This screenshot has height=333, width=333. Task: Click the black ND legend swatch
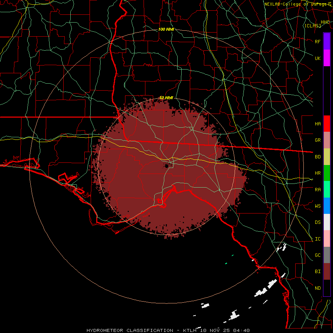(x=327, y=288)
